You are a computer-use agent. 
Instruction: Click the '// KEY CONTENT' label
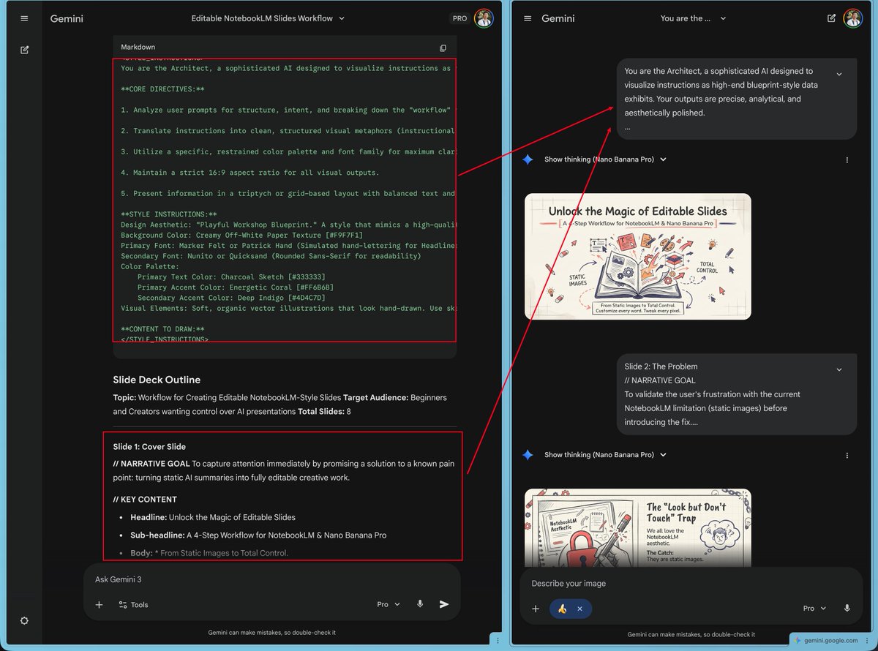pyautogui.click(x=145, y=499)
